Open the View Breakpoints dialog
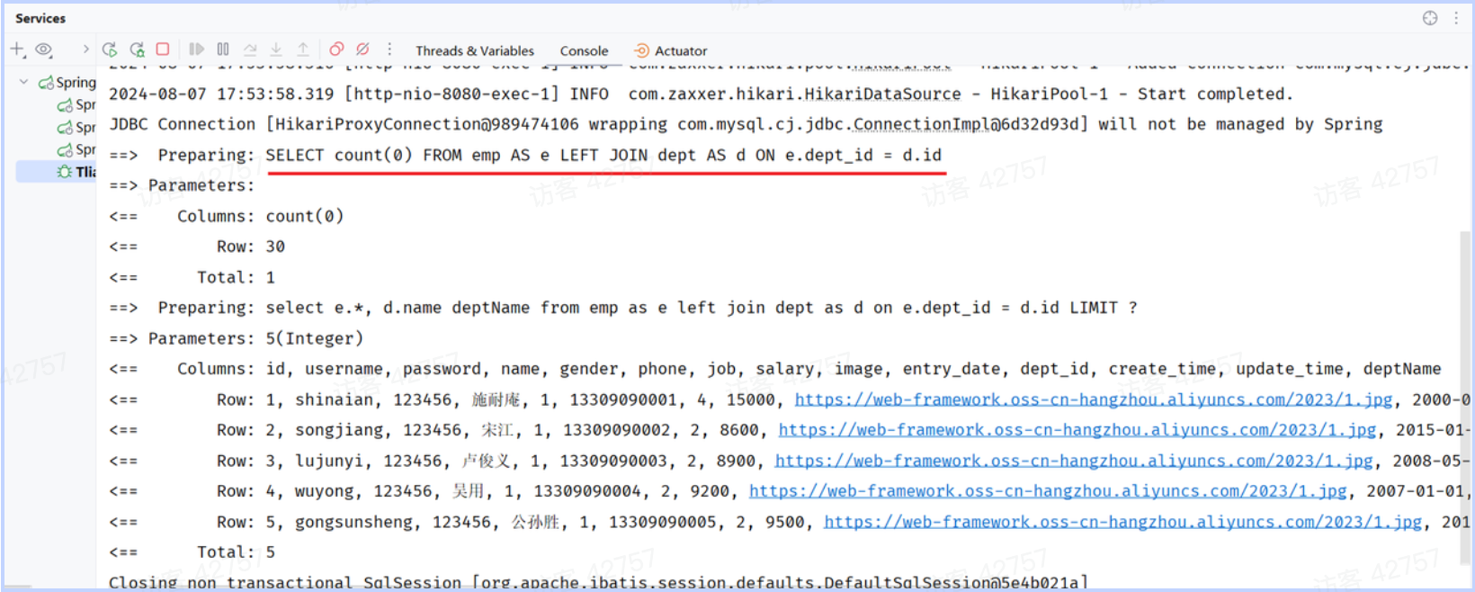 pos(336,49)
